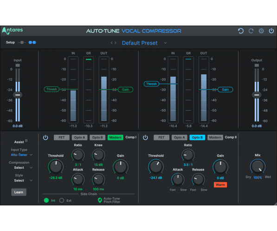Select Ext side chain radio
Image resolution: width=277 pixels, height=231 pixels.
62,200
